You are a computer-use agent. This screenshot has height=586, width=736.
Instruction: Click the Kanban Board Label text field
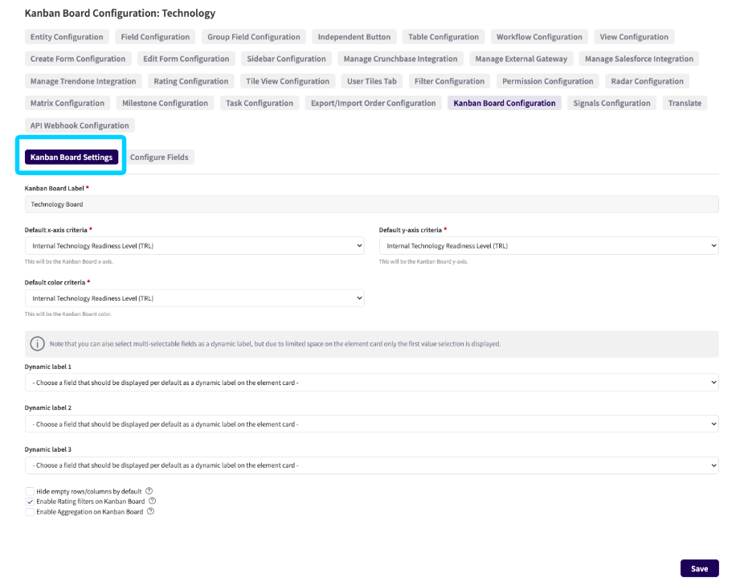[371, 204]
